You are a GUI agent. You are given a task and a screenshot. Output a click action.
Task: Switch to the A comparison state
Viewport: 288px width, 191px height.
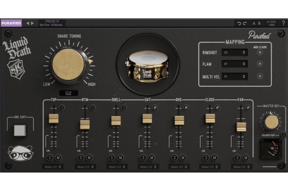[254, 23]
